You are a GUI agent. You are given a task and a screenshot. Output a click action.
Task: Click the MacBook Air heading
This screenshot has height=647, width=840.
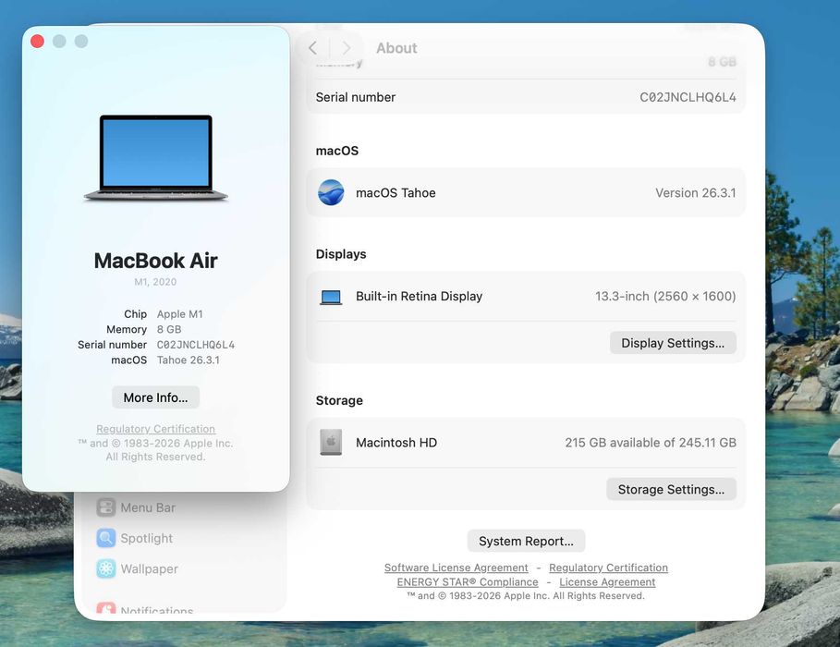tap(156, 261)
